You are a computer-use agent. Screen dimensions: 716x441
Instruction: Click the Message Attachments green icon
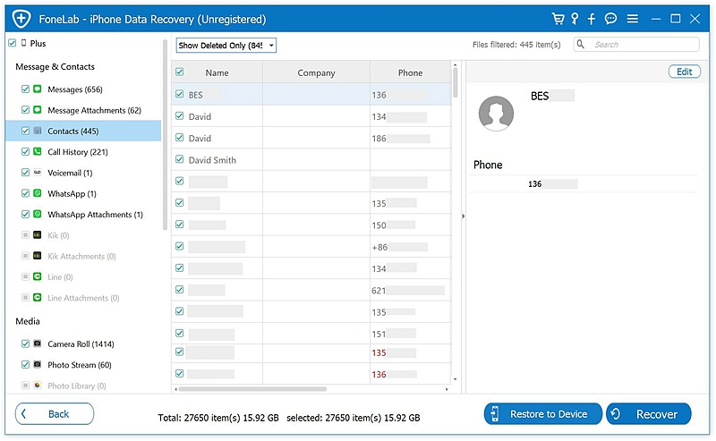[x=38, y=110]
